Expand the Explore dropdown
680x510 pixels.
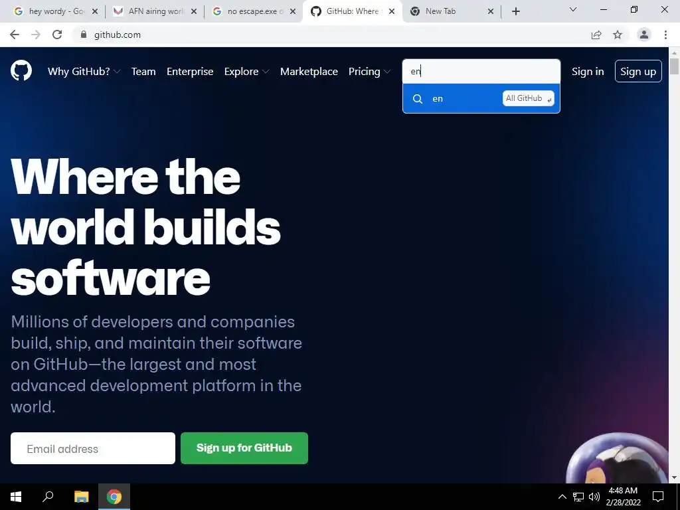click(246, 72)
